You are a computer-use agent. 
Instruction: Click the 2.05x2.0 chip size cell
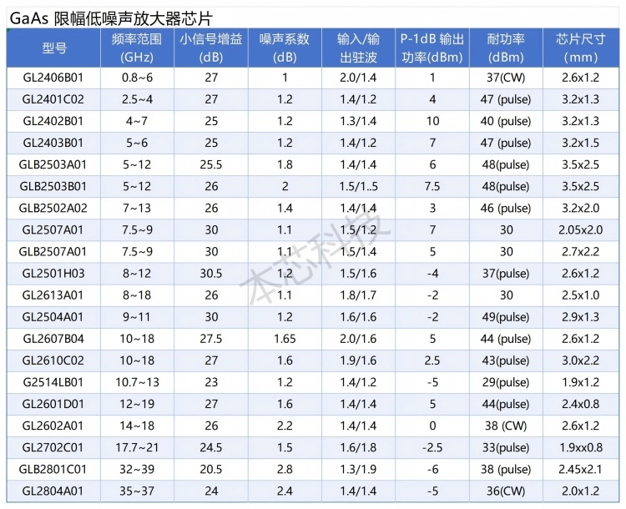581,229
